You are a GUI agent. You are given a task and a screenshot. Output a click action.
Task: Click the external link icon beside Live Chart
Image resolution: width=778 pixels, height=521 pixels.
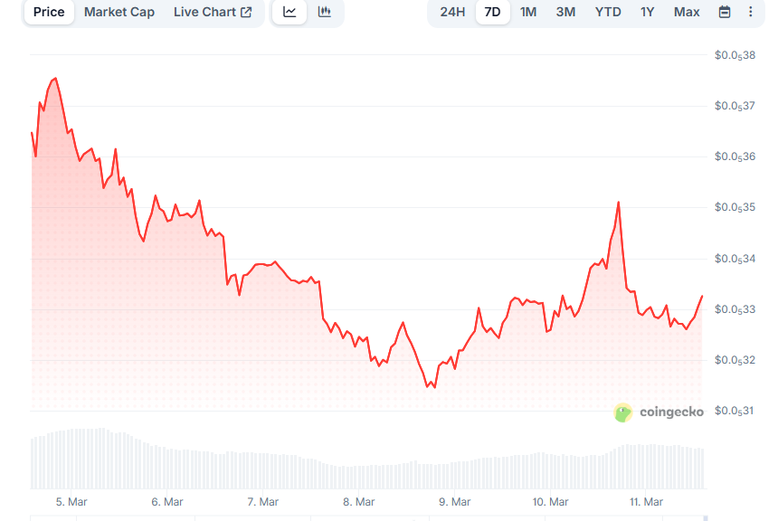[x=244, y=12]
